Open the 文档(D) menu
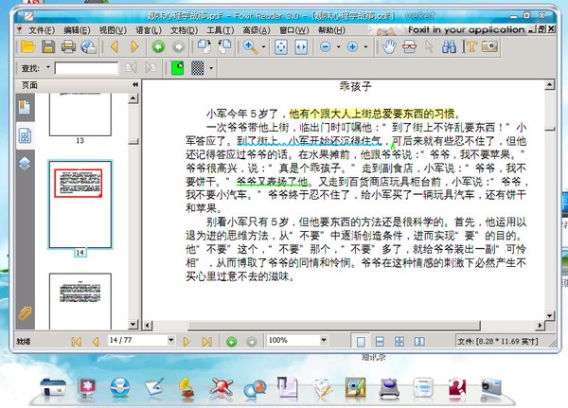Screen dimensions: 568x408 184,30
